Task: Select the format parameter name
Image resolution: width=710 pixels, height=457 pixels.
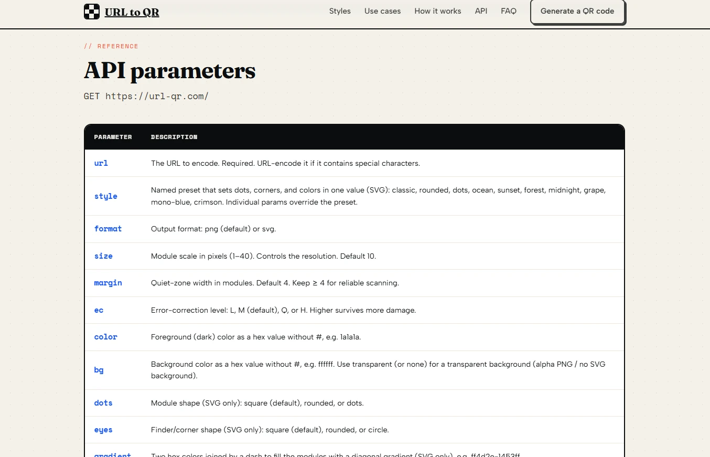Action: pos(108,229)
